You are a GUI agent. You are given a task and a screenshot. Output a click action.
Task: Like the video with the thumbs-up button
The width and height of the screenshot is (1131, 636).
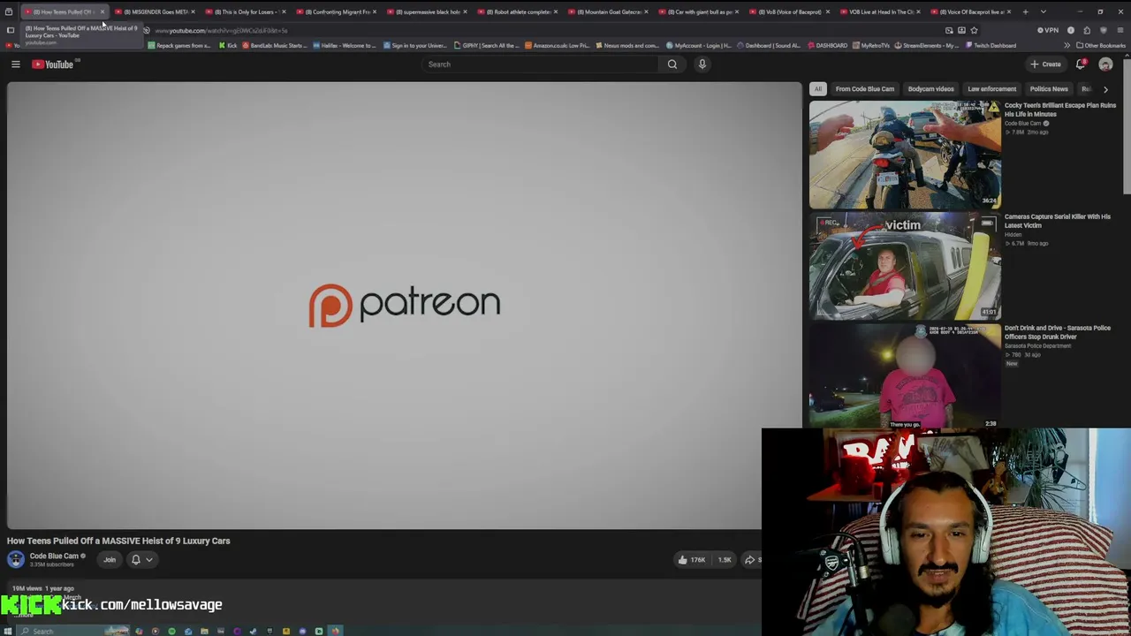point(691,559)
